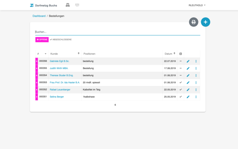Click the Positionen column header

tap(89, 54)
